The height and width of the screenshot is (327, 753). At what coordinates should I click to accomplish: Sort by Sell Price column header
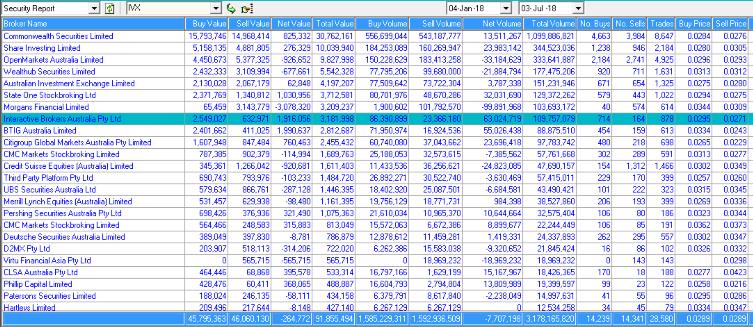coord(730,24)
